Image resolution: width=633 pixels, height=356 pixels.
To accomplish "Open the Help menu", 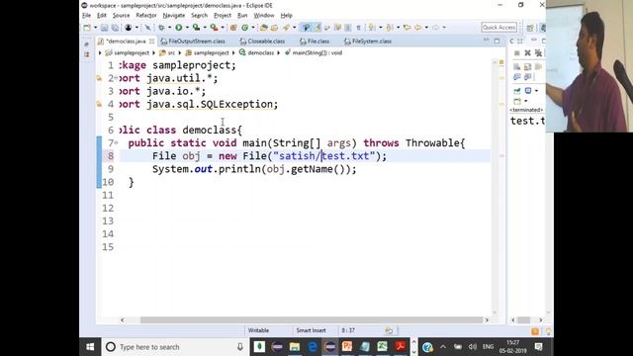I will [286, 16].
